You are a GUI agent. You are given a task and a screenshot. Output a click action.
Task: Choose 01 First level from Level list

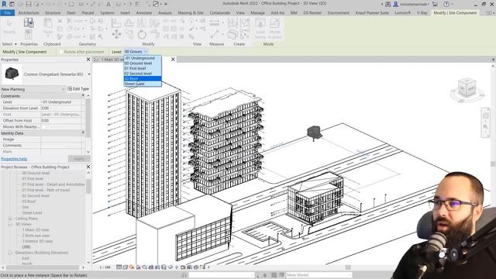pyautogui.click(x=143, y=68)
